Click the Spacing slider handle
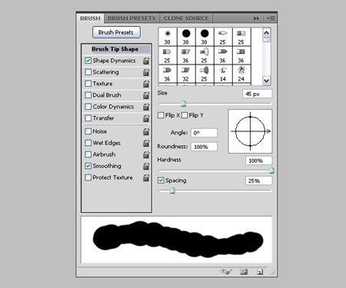The height and width of the screenshot is (288, 346). 172,190
